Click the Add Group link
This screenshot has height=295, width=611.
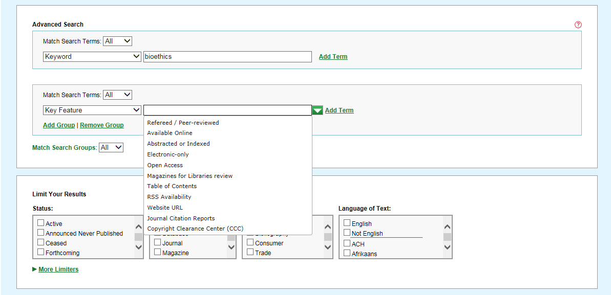pos(59,125)
